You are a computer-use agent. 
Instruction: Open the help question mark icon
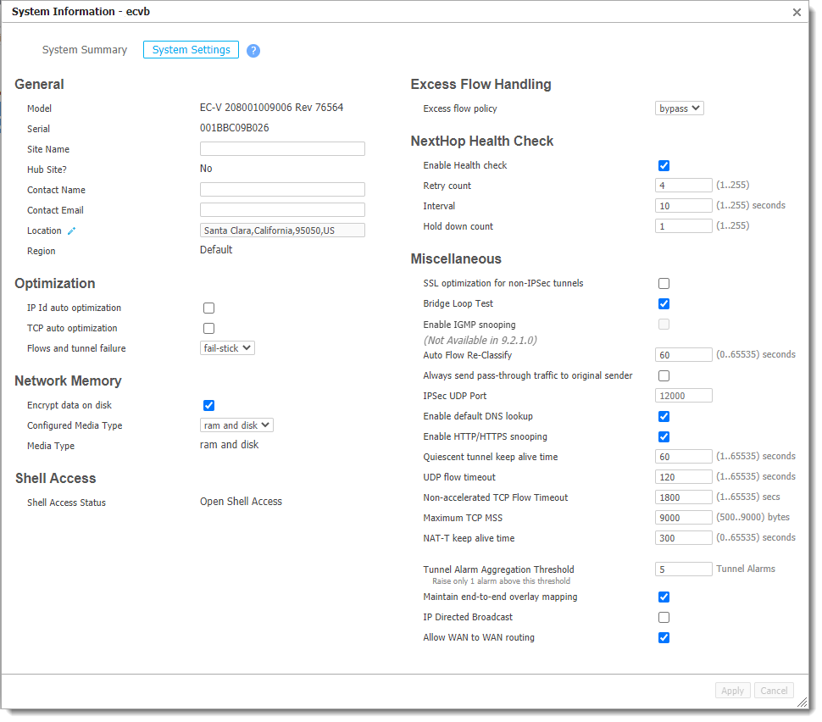[x=253, y=51]
